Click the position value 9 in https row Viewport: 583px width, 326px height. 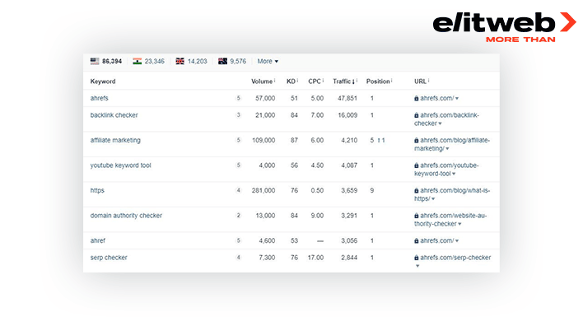pyautogui.click(x=372, y=190)
